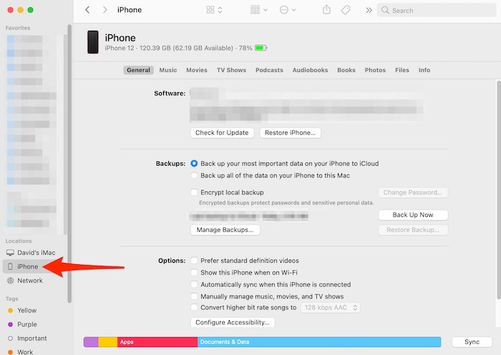Click the yellow storage bar segment
Viewport: 501px width, 355px height.
[107, 342]
